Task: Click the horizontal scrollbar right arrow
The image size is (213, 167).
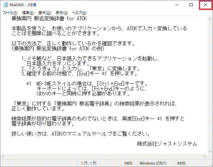Action: point(205,156)
